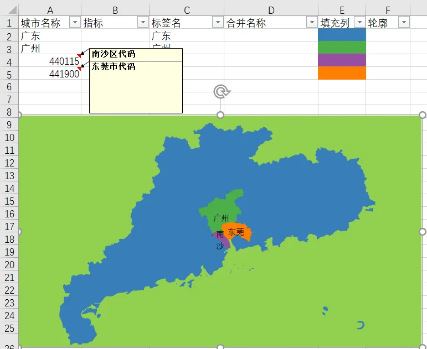Select row 12 header
The width and height of the screenshot is (427, 349).
pyautogui.click(x=9, y=163)
